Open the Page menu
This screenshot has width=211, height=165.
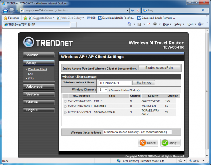(167, 24)
